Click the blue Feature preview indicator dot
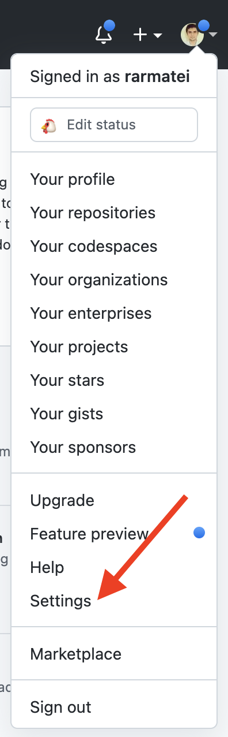Image resolution: width=228 pixels, height=737 pixels. 199,533
